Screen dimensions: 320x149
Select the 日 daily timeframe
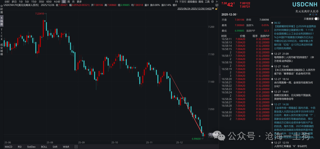pos(63,2)
